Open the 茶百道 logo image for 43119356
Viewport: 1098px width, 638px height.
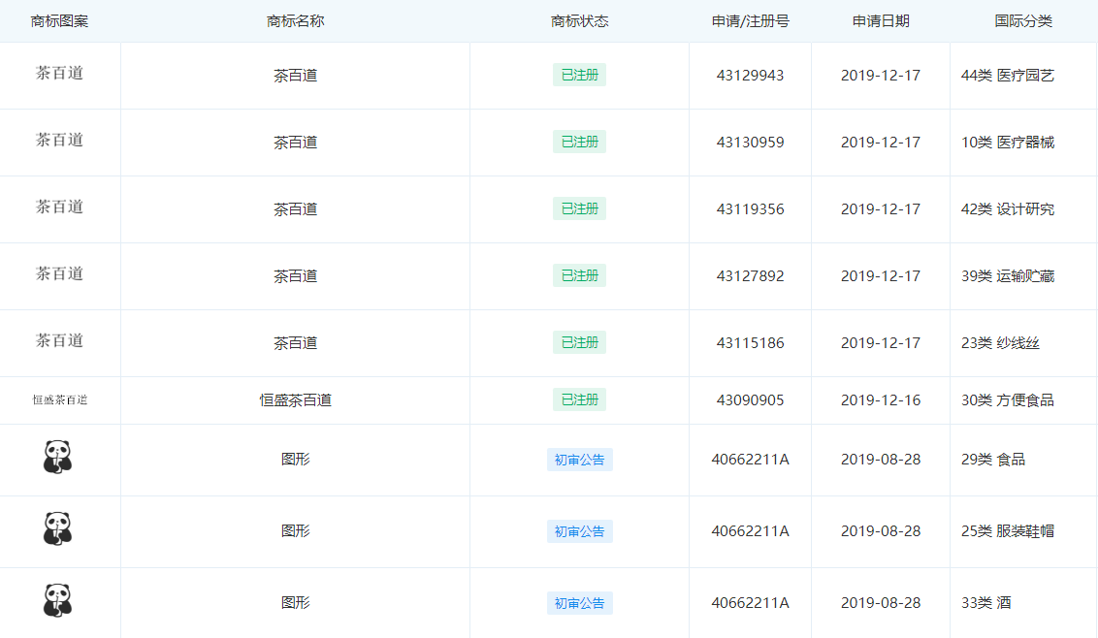click(x=59, y=207)
